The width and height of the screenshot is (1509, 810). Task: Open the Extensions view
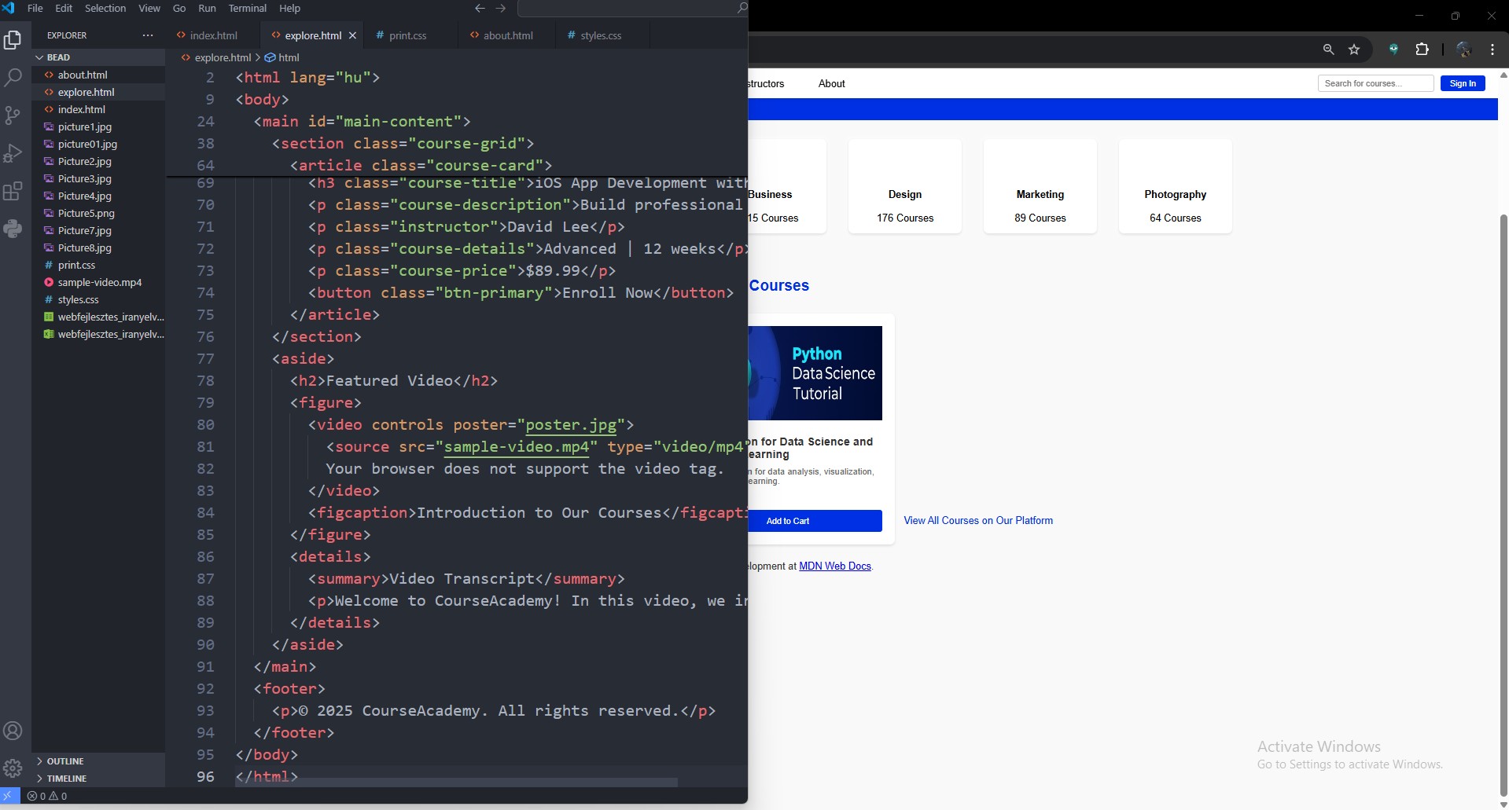coord(13,191)
